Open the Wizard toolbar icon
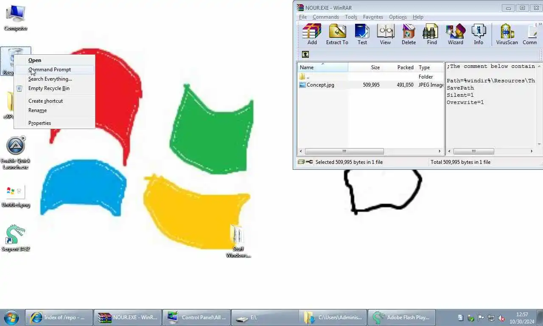The height and width of the screenshot is (326, 543). (x=456, y=34)
